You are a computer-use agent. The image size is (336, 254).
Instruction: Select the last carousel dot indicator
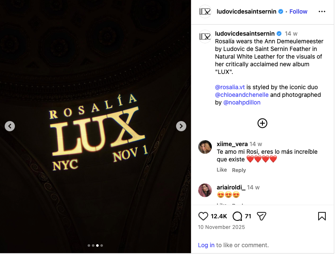pos(102,246)
